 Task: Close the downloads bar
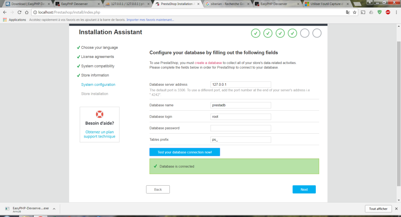tap(396, 209)
